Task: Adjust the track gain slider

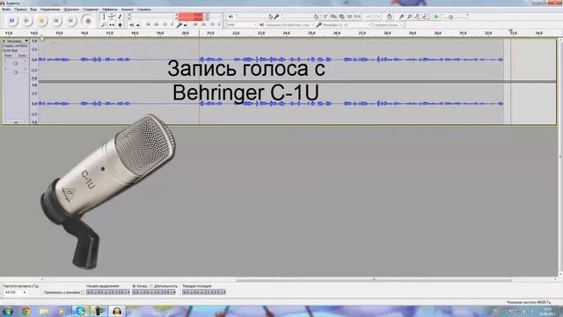Action: [16, 63]
